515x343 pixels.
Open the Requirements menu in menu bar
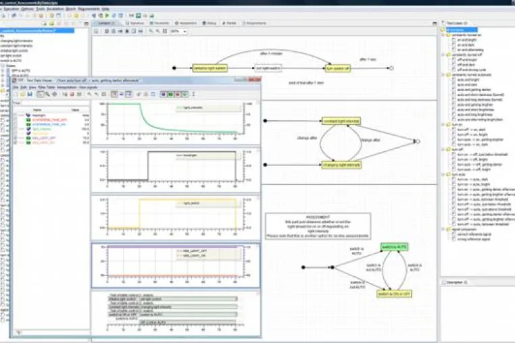point(89,9)
